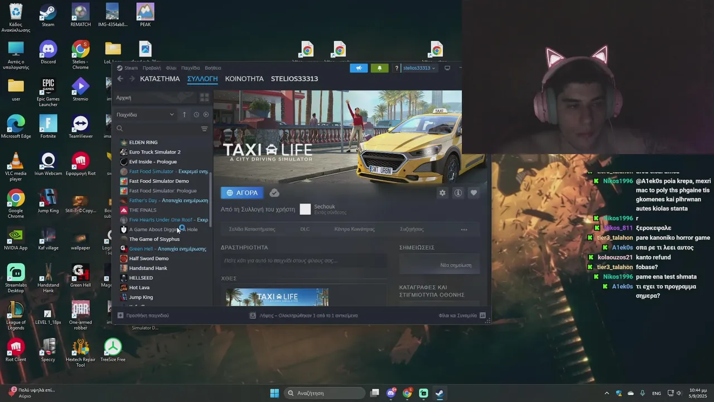
Task: Open Taxi Life thumbnail under ΧΘΕΣ
Action: coord(277,297)
